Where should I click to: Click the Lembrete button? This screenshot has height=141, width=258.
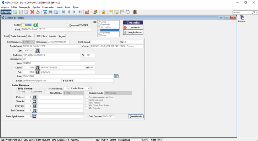click(133, 27)
